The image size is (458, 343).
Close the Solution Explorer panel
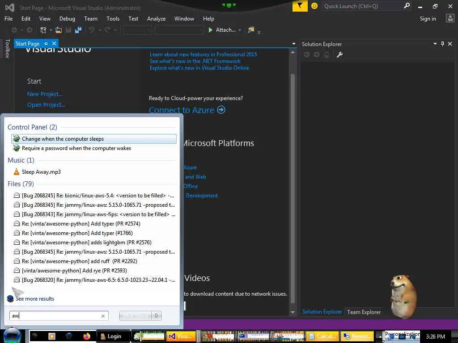pos(450,44)
